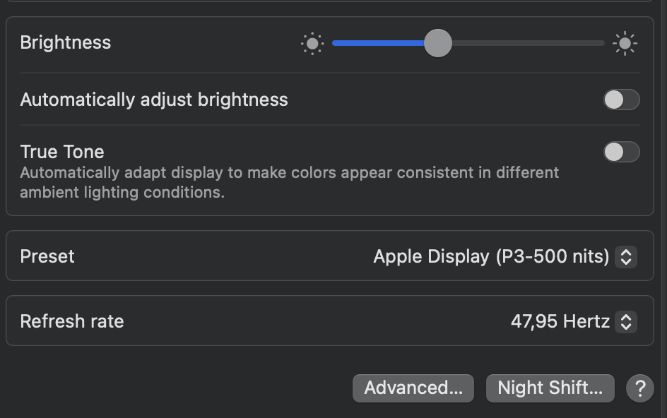Open the 47,95 Hertz refresh rate menu

click(560, 322)
